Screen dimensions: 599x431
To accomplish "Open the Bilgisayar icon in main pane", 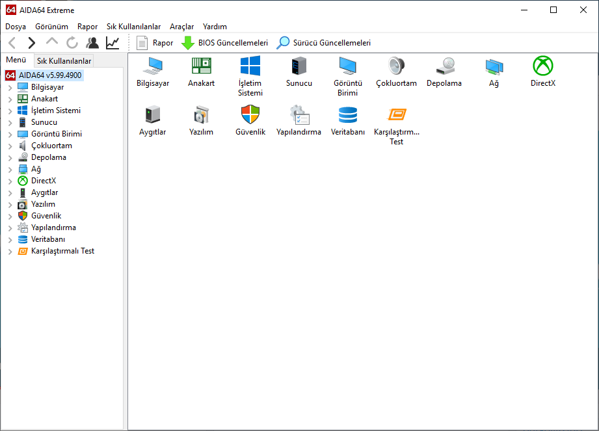I will [x=153, y=66].
